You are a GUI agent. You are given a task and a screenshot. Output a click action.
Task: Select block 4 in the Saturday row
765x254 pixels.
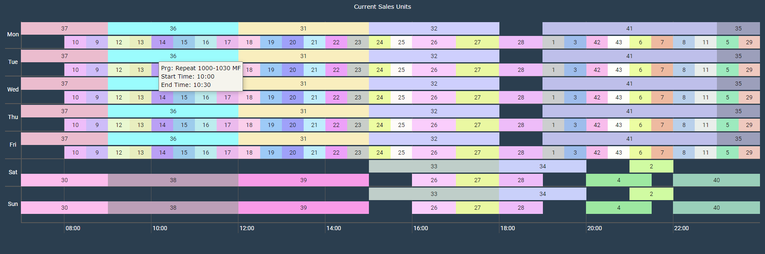point(619,180)
